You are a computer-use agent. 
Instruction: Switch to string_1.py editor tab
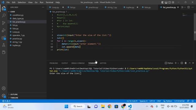[x=112, y=7]
